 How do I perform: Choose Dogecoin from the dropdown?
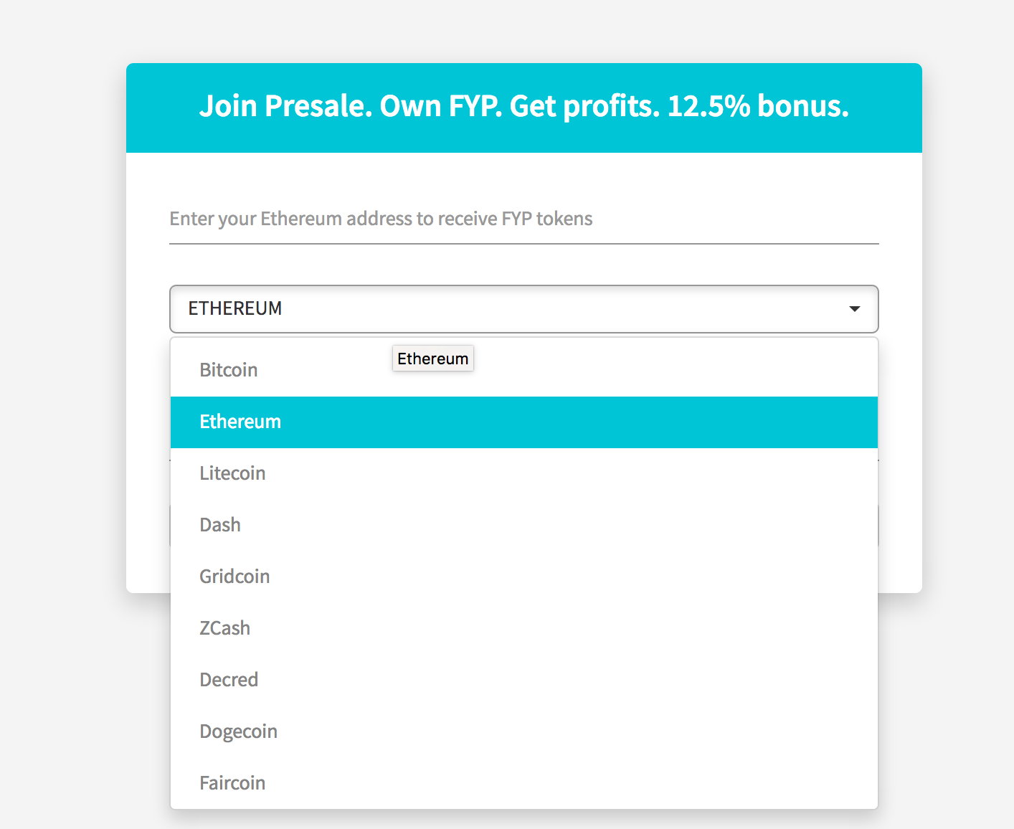pos(239,731)
